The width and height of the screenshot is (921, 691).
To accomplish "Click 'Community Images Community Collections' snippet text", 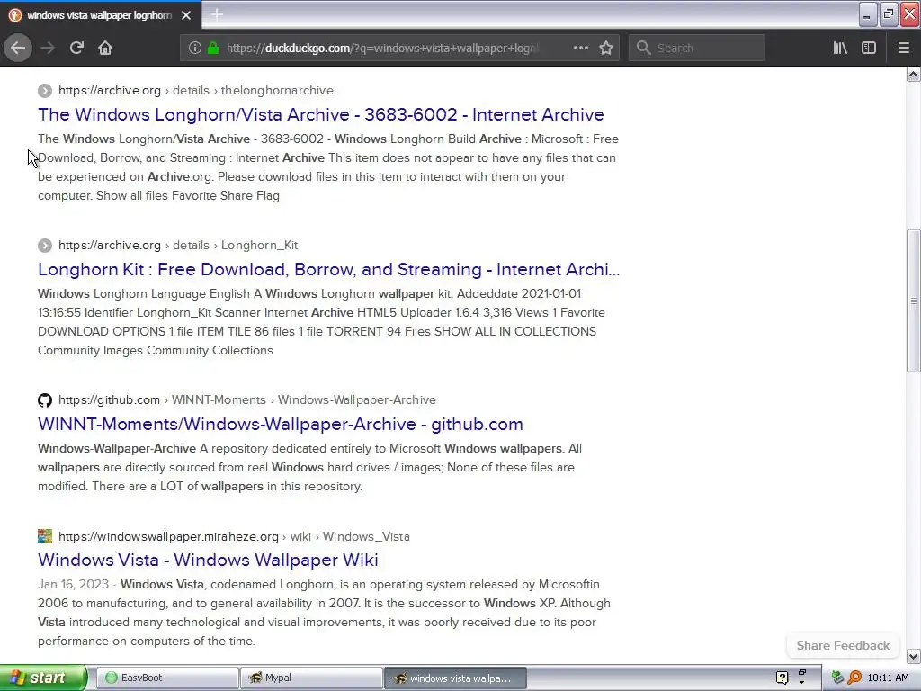I will coord(156,350).
